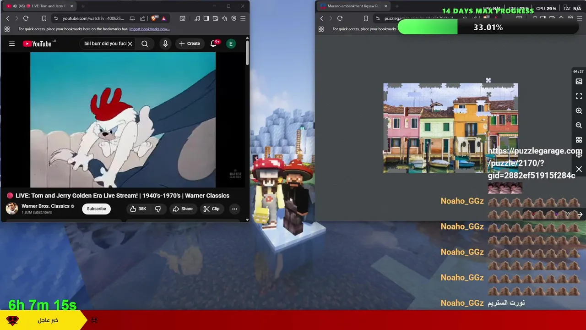
Task: Select the LIVE Tom and Jerry tab
Action: pos(40,6)
